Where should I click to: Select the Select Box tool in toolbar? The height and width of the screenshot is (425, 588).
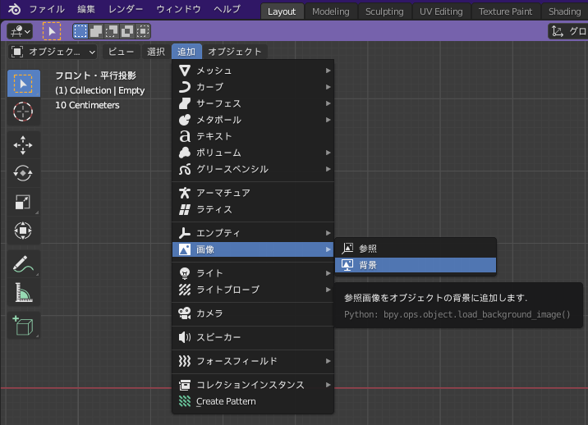(24, 83)
